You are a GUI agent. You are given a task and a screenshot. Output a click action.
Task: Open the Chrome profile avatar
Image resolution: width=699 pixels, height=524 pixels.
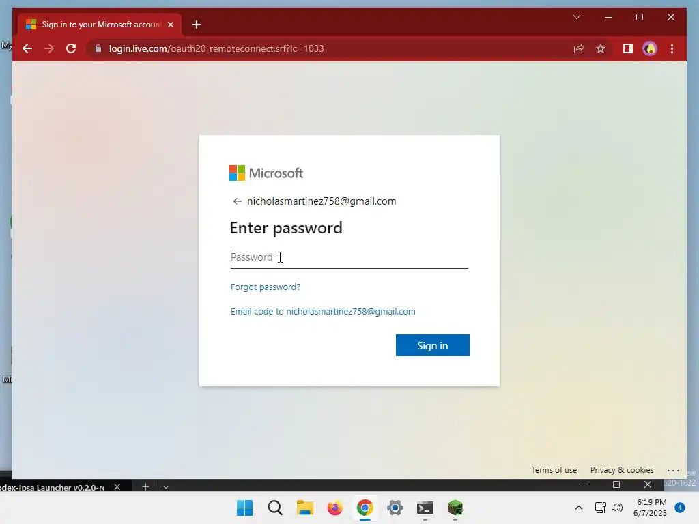pyautogui.click(x=650, y=48)
